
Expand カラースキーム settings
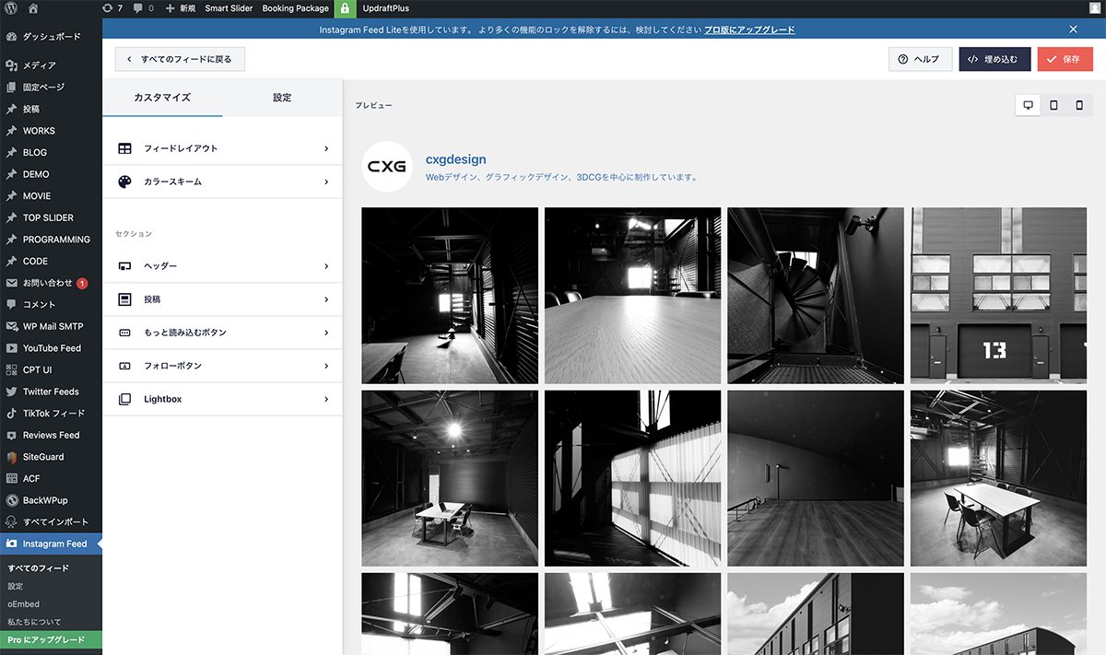tap(222, 181)
